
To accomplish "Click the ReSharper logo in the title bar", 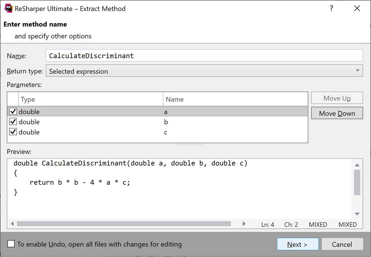I will coord(8,8).
